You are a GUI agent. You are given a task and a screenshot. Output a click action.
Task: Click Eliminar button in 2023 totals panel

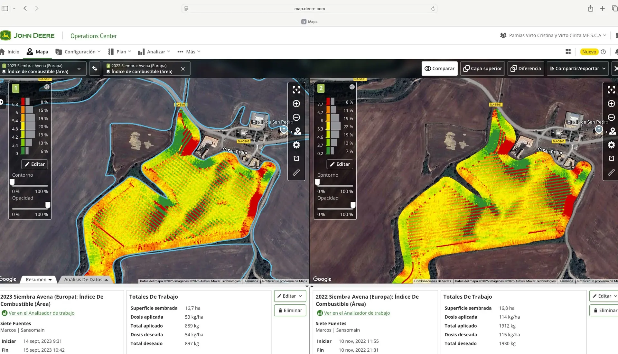(290, 311)
